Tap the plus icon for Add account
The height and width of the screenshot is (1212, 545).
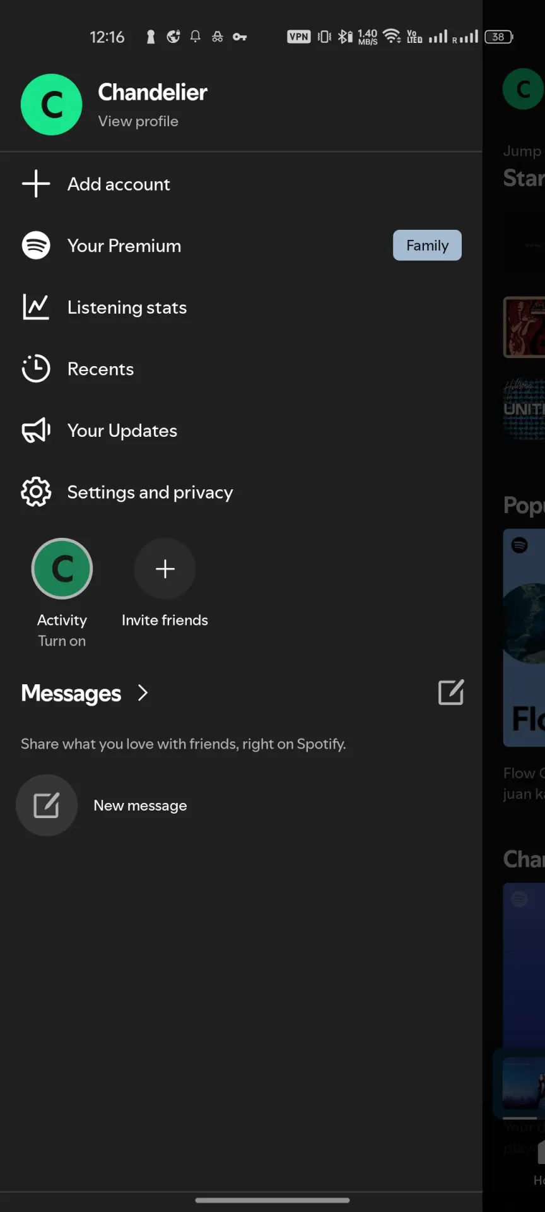[36, 184]
